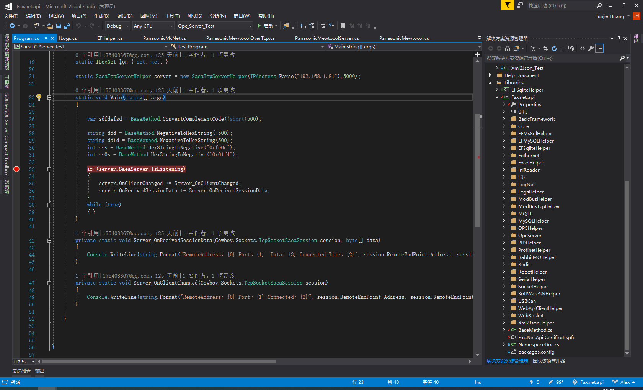The image size is (643, 390).
Task: Click Save All in the toolbar
Action: pyautogui.click(x=67, y=26)
